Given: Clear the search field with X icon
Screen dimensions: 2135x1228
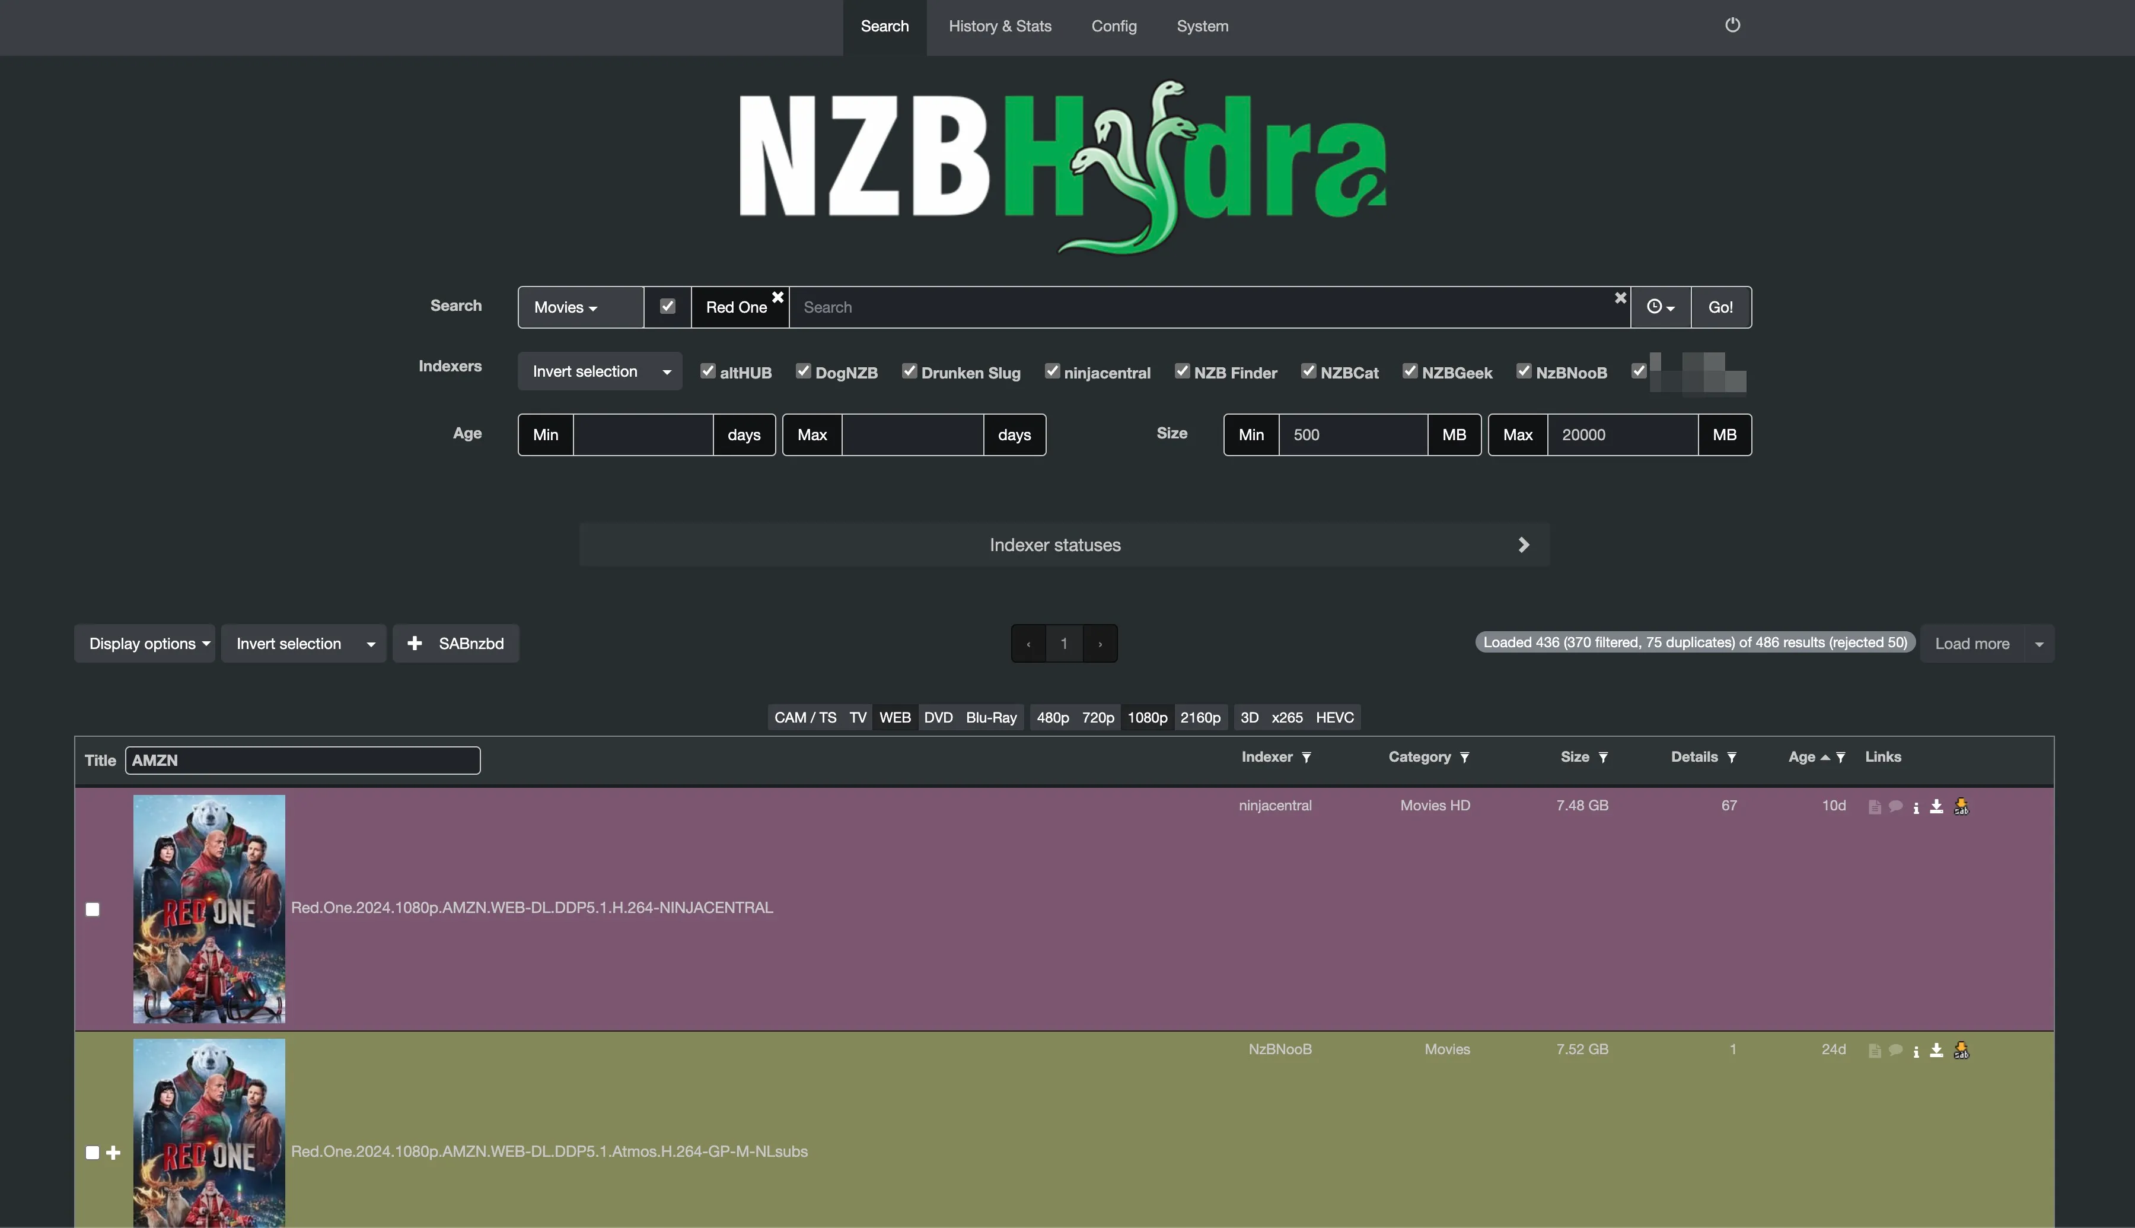Looking at the screenshot, I should coord(1620,298).
